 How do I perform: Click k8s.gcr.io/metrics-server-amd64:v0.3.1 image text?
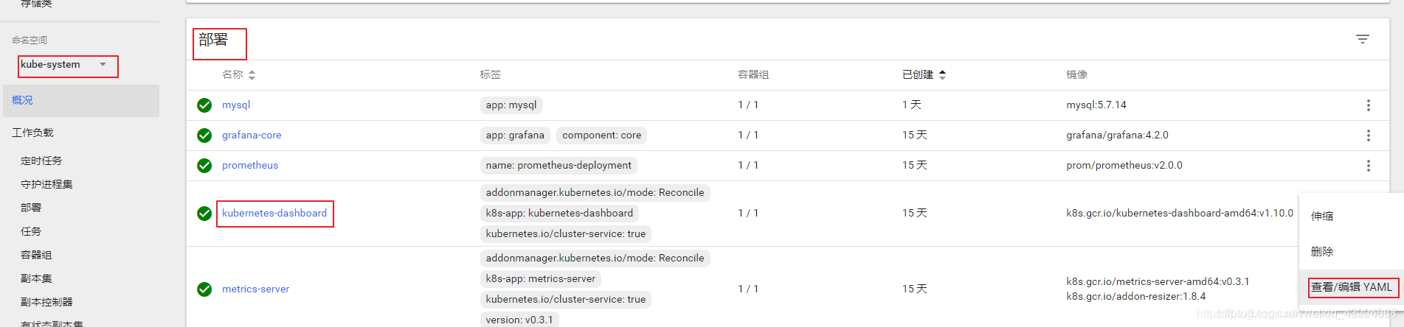pos(1158,281)
